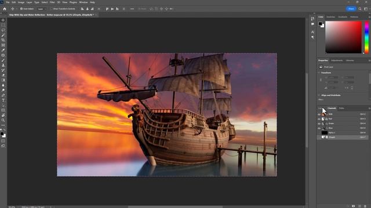Open the File menu
Screen dimensions: 371x208
point(8,2)
